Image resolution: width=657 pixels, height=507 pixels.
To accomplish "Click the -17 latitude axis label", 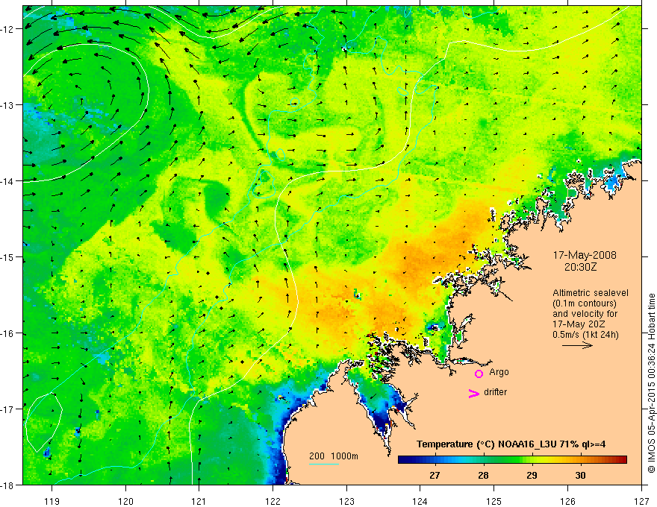I will pyautogui.click(x=9, y=409).
